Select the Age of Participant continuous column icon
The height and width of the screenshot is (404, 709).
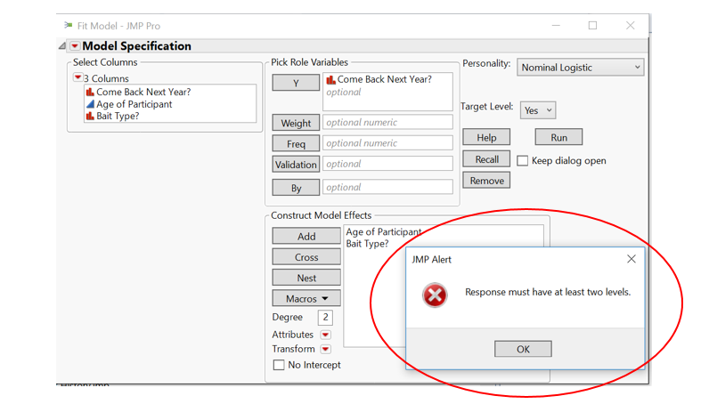tap(90, 104)
